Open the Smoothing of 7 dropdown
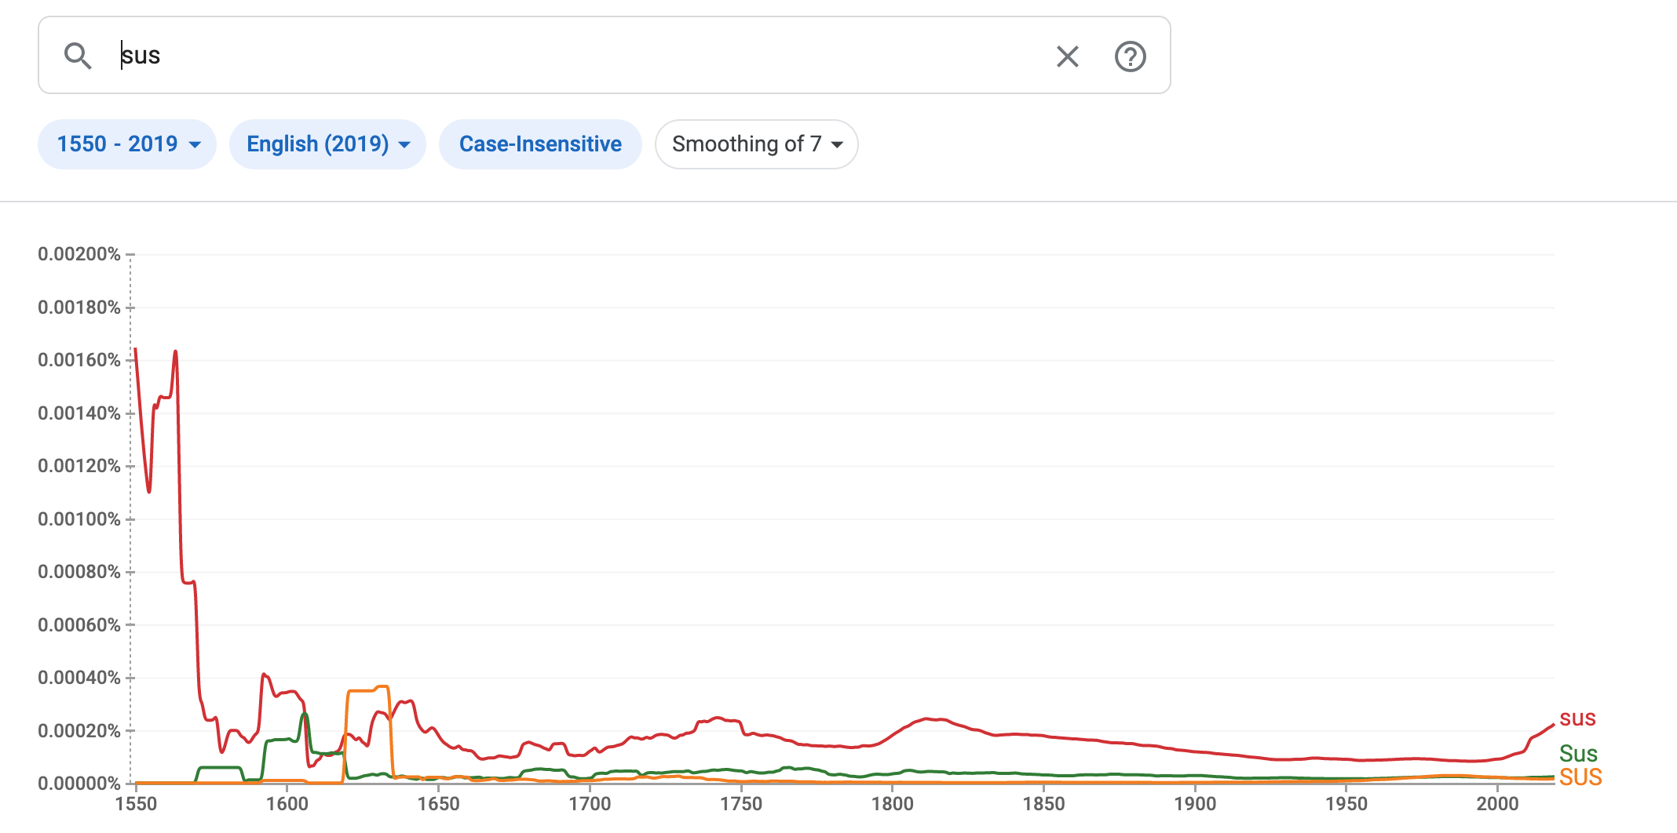 click(756, 144)
